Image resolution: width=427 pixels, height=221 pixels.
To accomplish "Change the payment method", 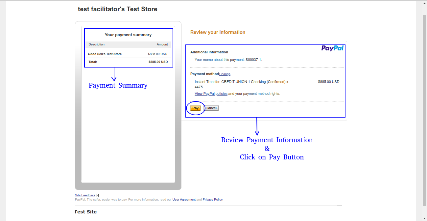I will coord(225,74).
